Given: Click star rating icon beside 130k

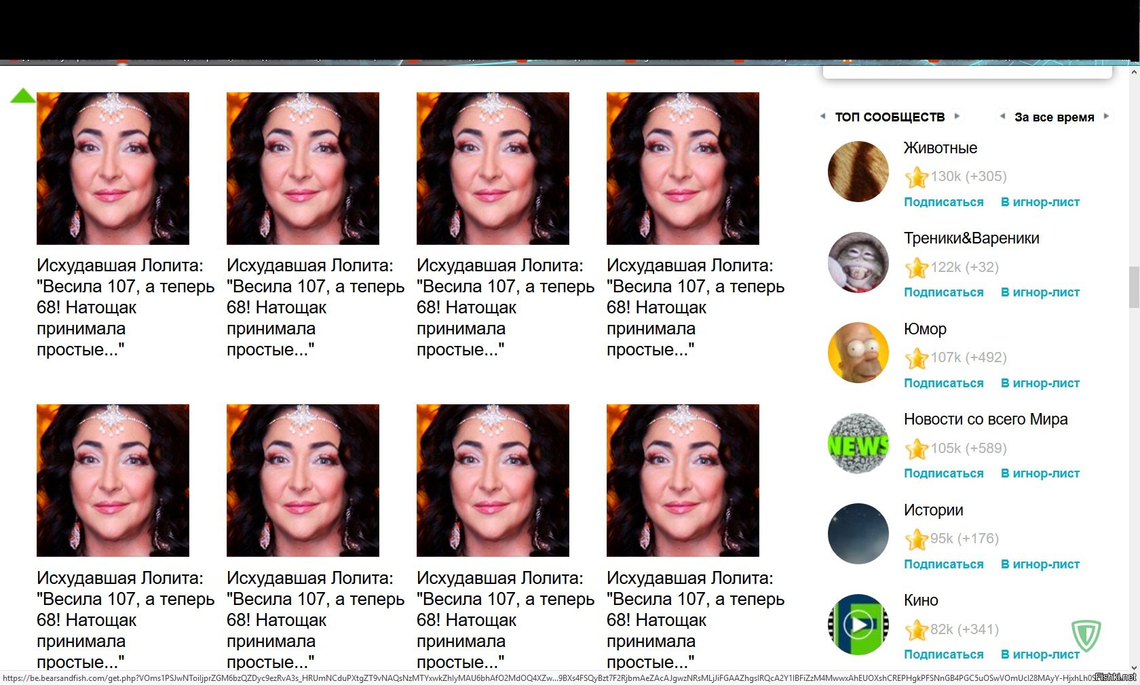Looking at the screenshot, I should coord(916,177).
